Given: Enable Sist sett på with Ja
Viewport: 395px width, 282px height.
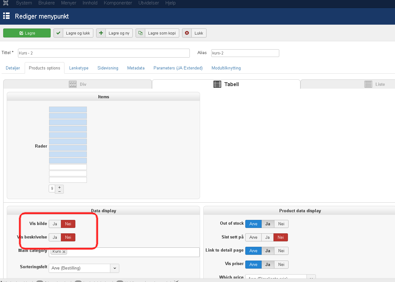Looking at the screenshot, I should (267, 237).
